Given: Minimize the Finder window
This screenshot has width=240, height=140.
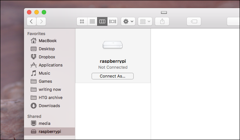Looking at the screenshot, I should point(37,12).
